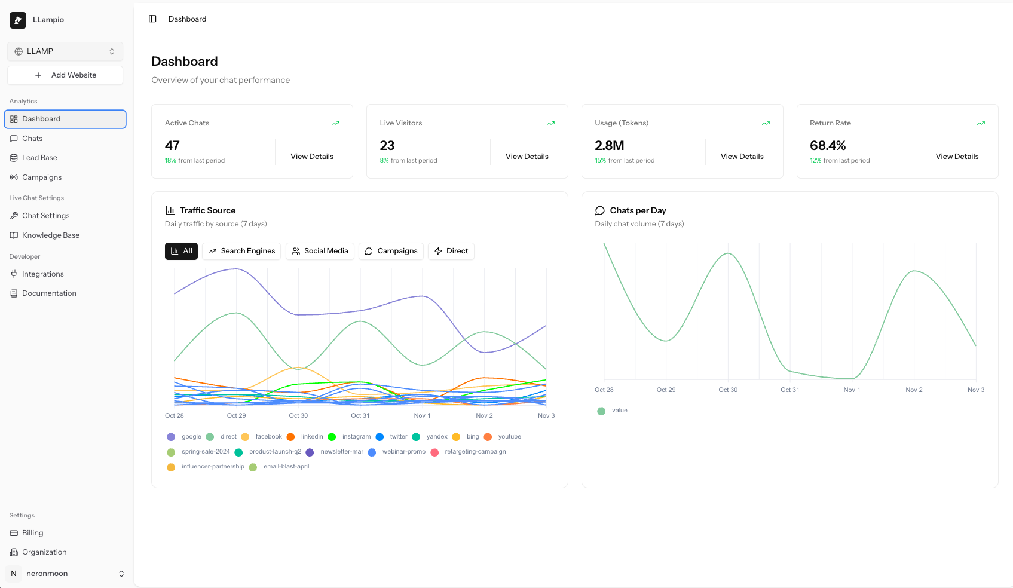Open the Knowledge Base section
1013x588 pixels.
click(51, 235)
